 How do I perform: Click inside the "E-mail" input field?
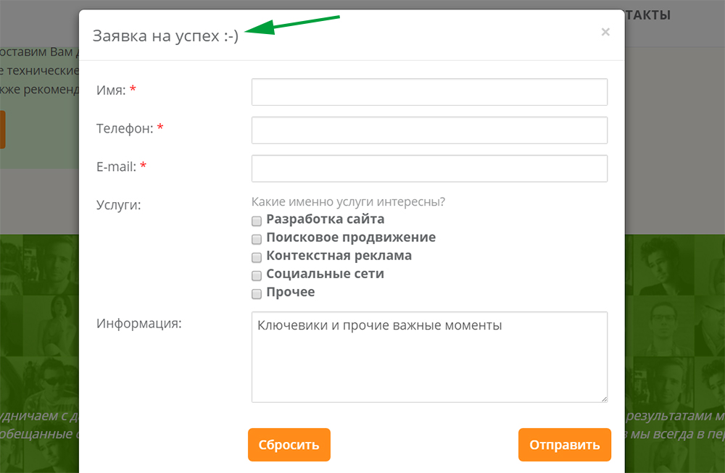tap(429, 168)
